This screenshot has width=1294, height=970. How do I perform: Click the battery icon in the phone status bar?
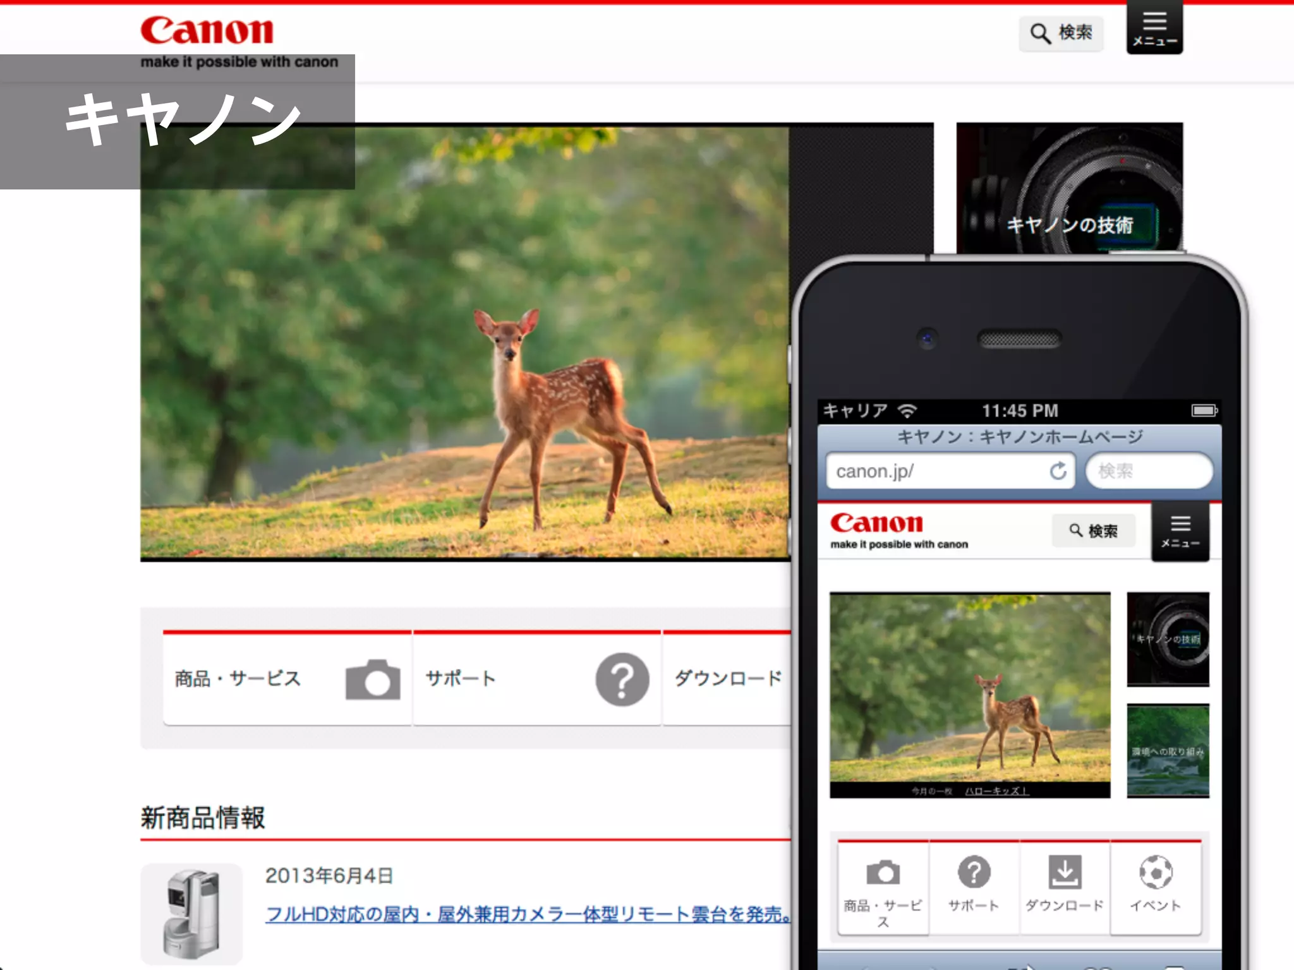pyautogui.click(x=1204, y=411)
